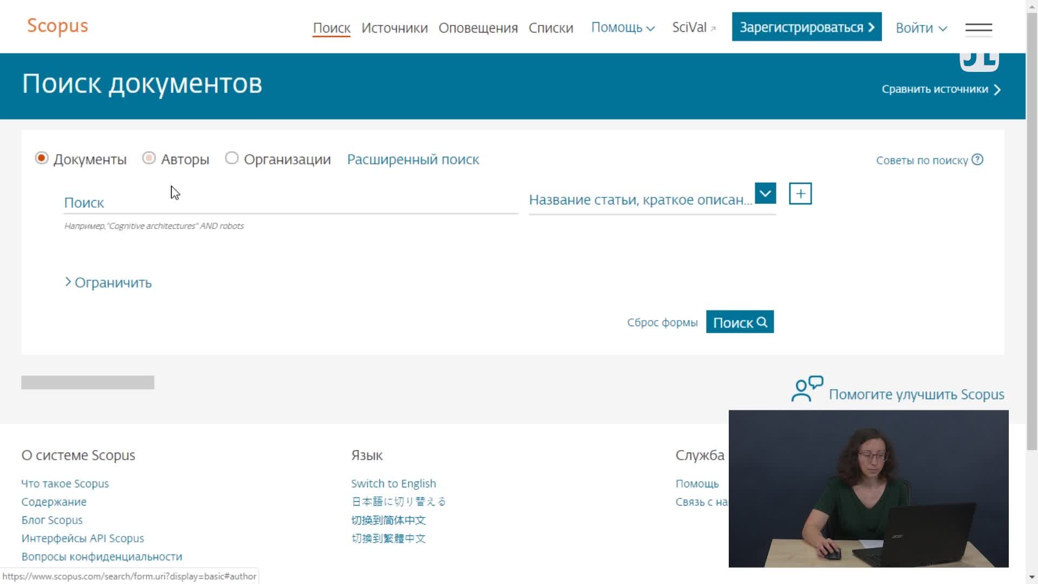Click Сброс формы link
This screenshot has width=1038, height=584.
pyautogui.click(x=662, y=322)
